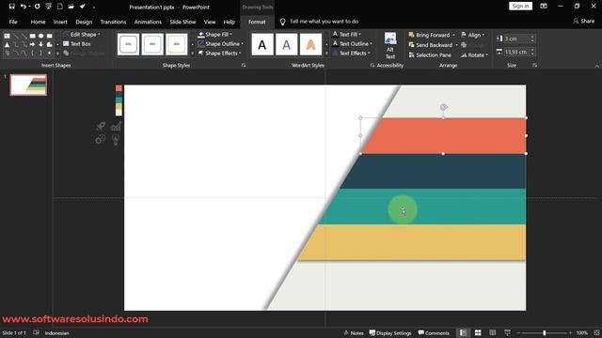The width and height of the screenshot is (602, 338).
Task: Open the Text Effects dropdown
Action: tap(351, 54)
